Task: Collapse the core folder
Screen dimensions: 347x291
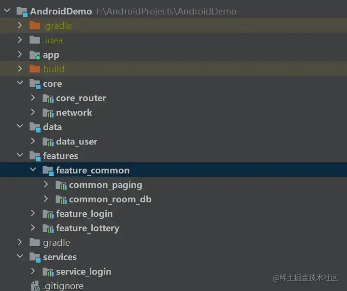Action: click(x=20, y=83)
